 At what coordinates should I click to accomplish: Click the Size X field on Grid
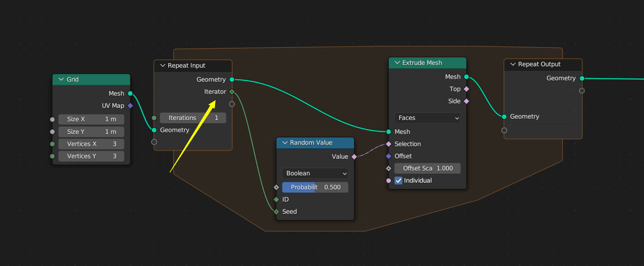[91, 119]
